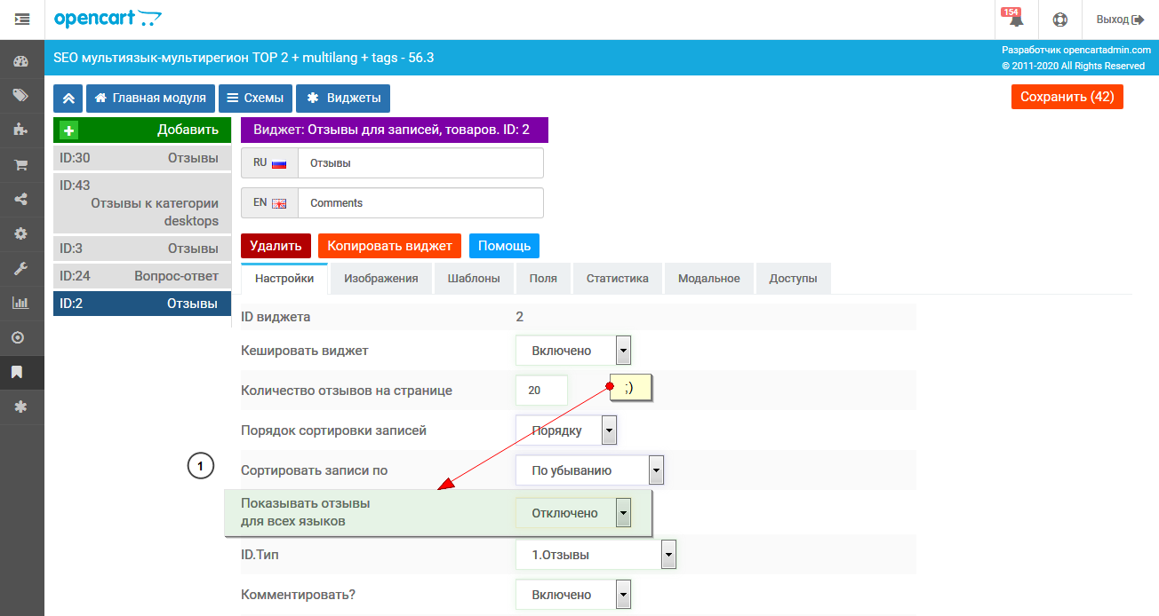
Task: Open notifications bell with 154 badge
Action: point(1014,19)
